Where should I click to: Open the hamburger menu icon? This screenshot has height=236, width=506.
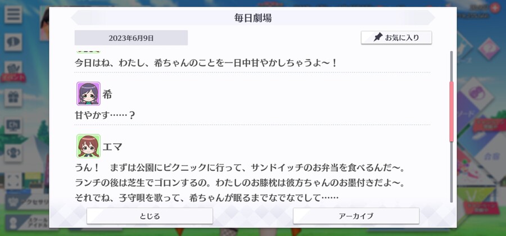tap(13, 15)
